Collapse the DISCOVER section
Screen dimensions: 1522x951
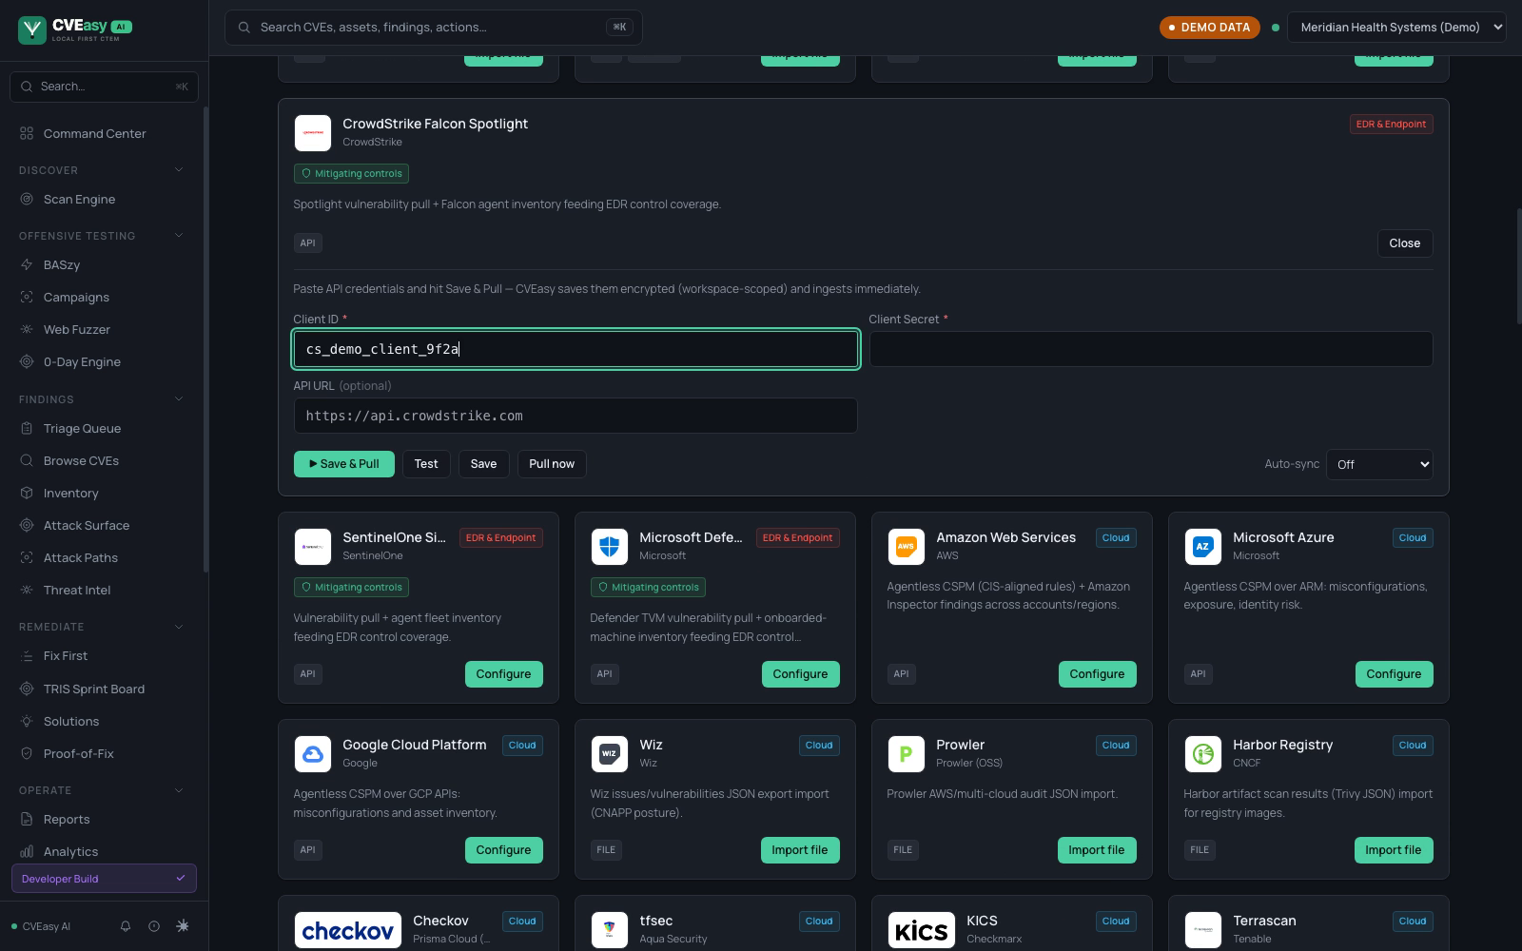click(179, 170)
